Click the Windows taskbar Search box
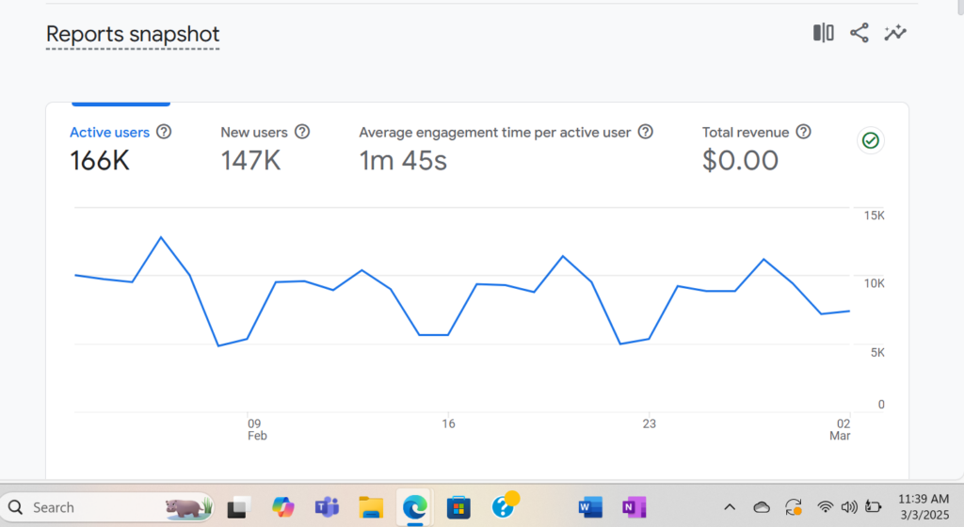The image size is (964, 527). pyautogui.click(x=94, y=507)
